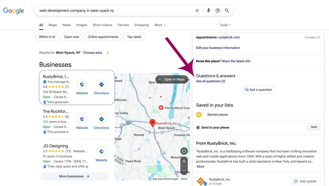Viewport: 329px width, 186px height.
Task: Click the Google logo
Action: [14, 11]
